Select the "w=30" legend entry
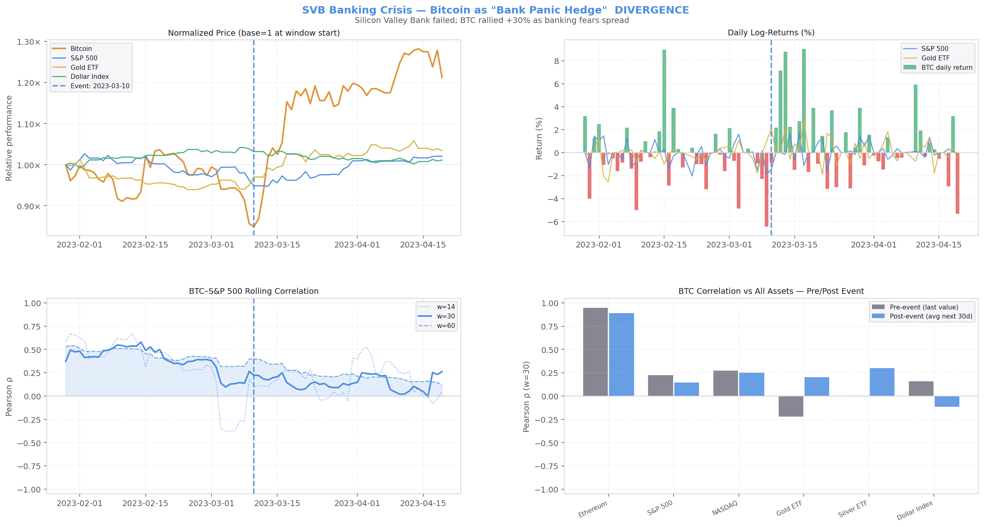This screenshot has width=984, height=527. [446, 316]
